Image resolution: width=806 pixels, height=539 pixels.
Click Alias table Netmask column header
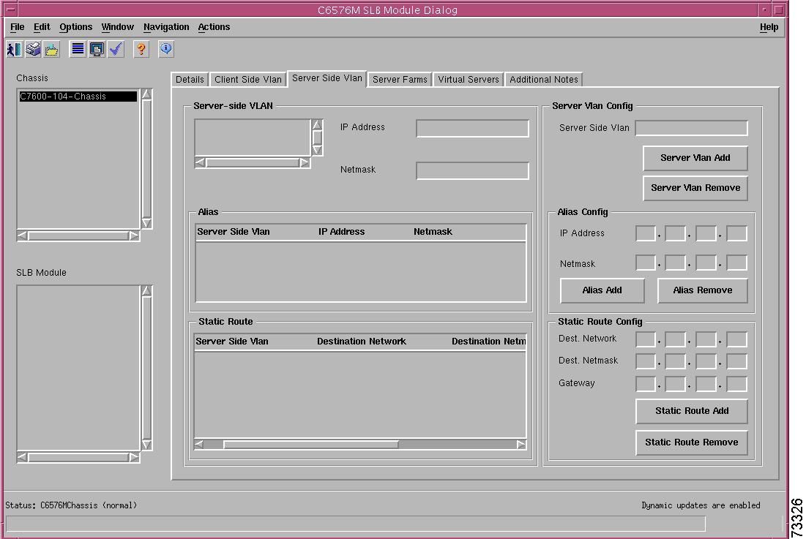tap(433, 232)
